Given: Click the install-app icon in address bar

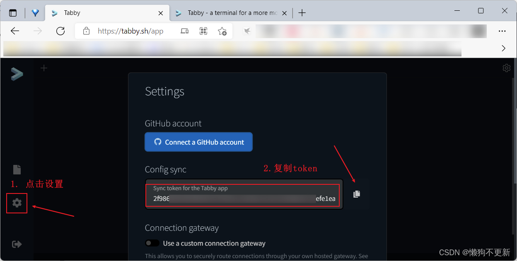Looking at the screenshot, I should [185, 31].
